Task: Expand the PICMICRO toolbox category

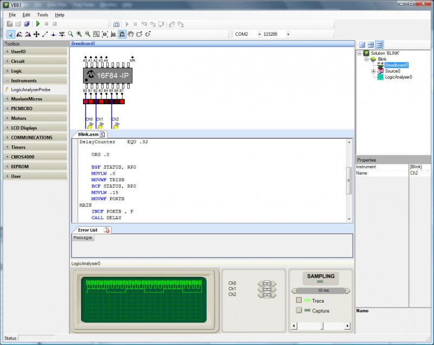Action: click(7, 108)
